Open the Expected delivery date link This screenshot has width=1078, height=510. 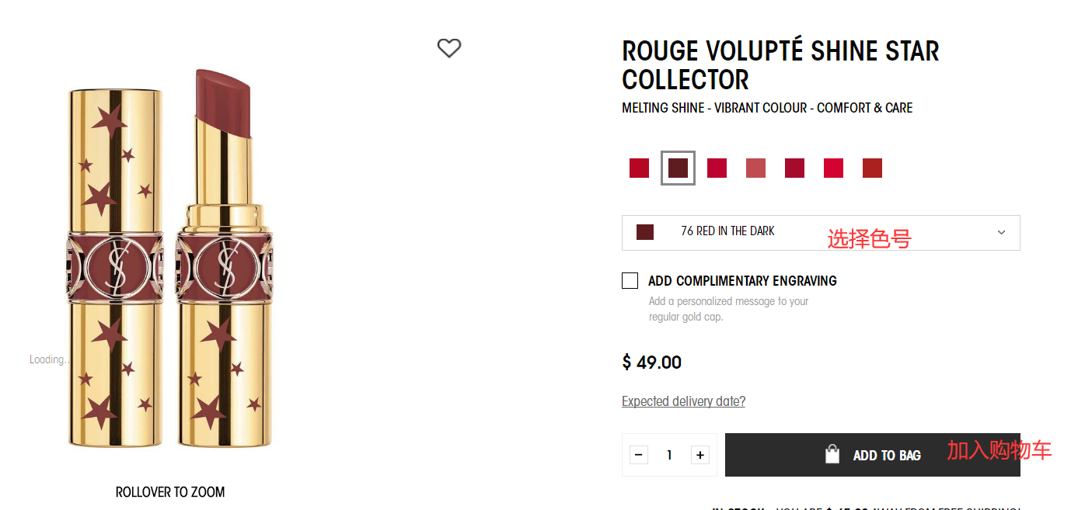pyautogui.click(x=683, y=401)
